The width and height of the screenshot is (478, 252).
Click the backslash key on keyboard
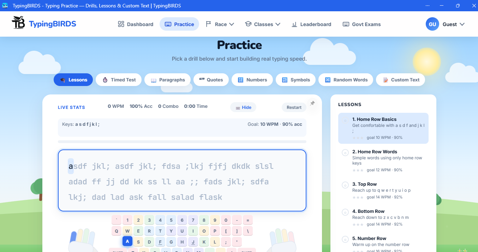point(248,231)
